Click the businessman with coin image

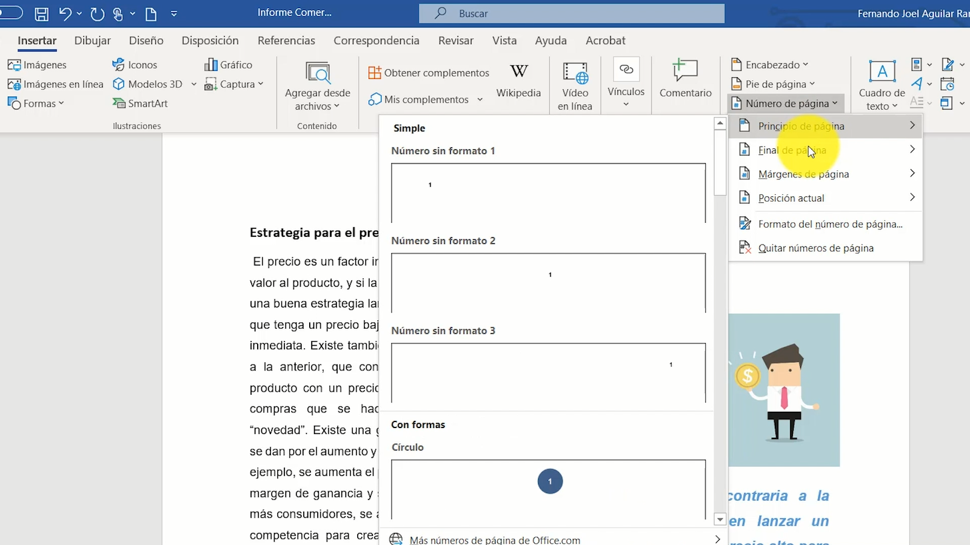(784, 390)
